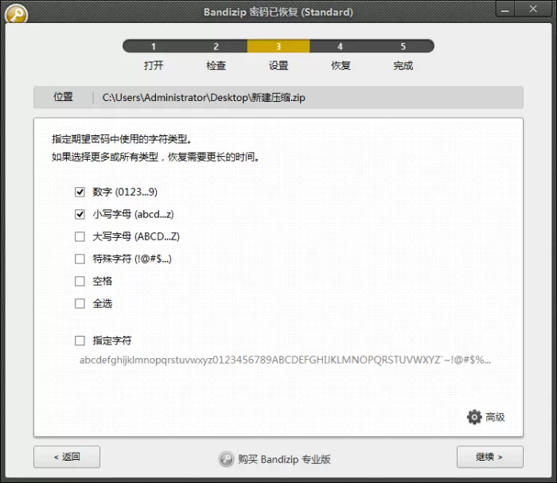
Task: Uncheck the 数字 (0123...9) checkbox
Action: [80, 192]
